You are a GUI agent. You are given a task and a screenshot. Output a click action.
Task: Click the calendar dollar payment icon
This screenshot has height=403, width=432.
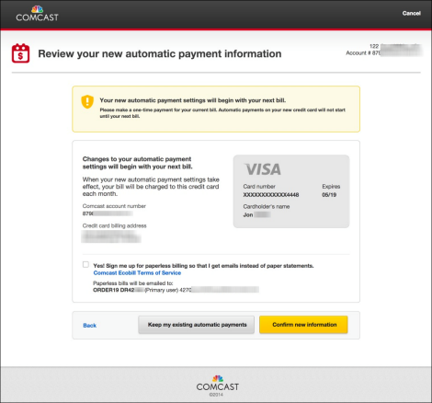[x=20, y=53]
